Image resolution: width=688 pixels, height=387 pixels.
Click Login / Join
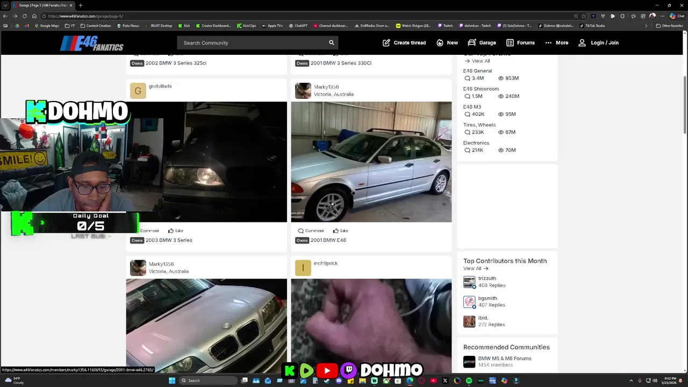tap(599, 42)
